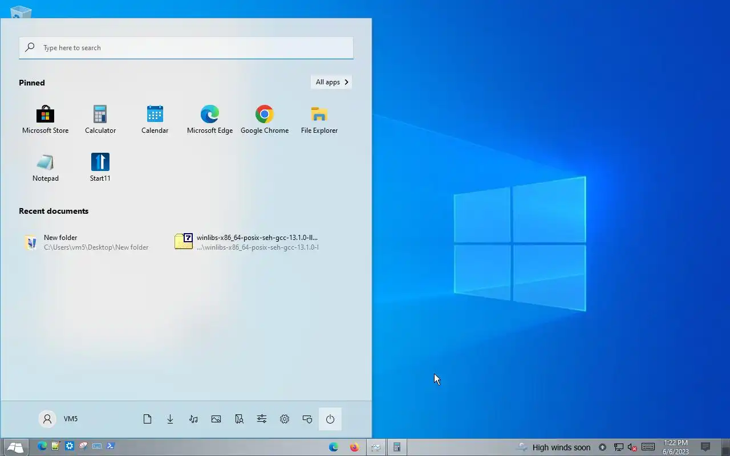Click the VM5 user account avatar
The image size is (730, 456).
coord(47,419)
